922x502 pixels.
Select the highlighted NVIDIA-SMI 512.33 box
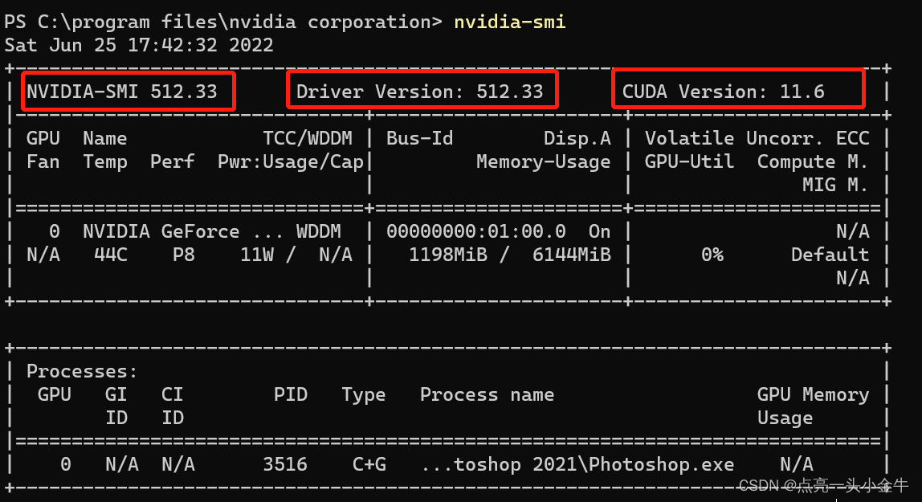click(x=128, y=91)
